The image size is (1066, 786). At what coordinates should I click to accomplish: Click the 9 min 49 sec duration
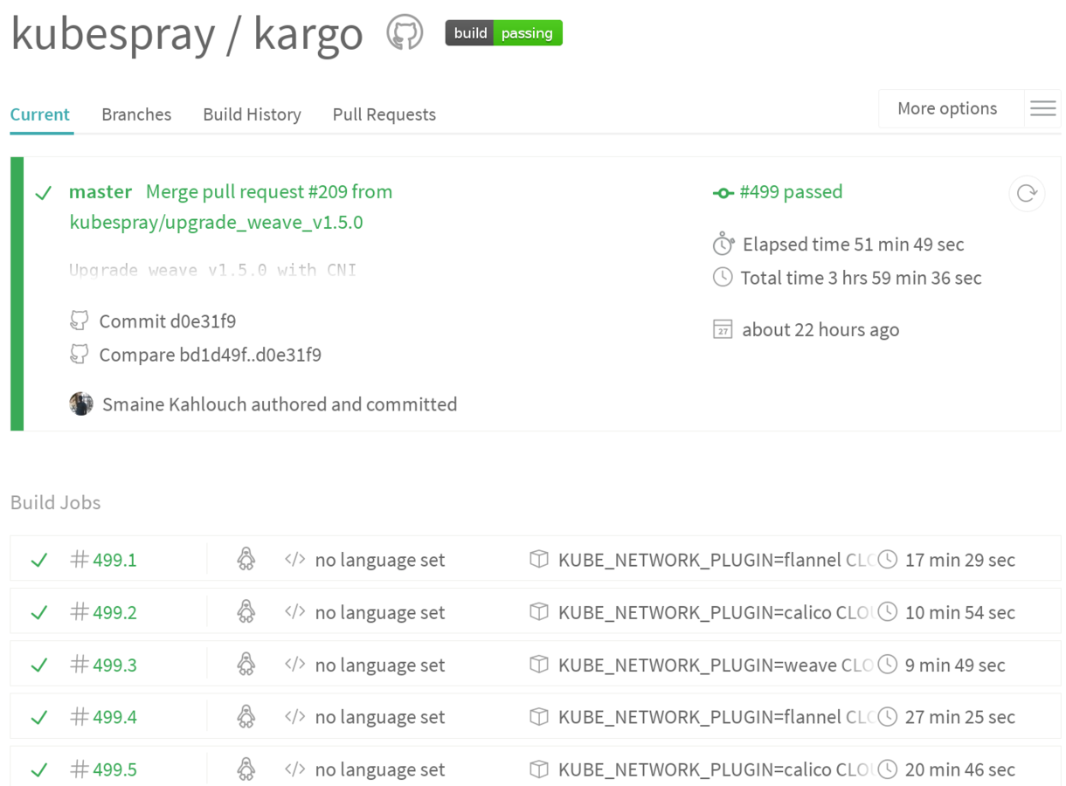[955, 665]
